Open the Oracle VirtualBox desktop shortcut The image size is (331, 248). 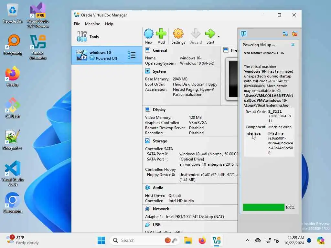37,47
